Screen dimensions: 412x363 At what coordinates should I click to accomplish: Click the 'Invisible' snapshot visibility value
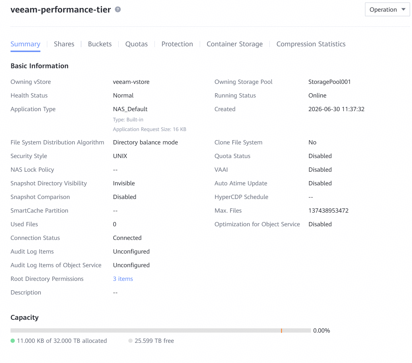pos(124,183)
